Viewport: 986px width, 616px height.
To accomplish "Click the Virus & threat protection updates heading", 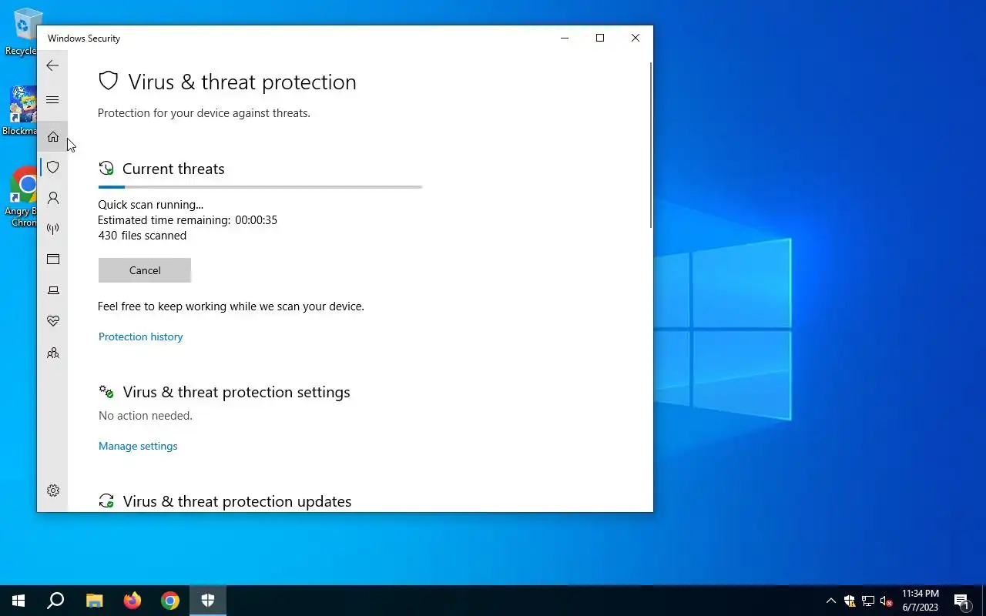I will click(x=237, y=501).
